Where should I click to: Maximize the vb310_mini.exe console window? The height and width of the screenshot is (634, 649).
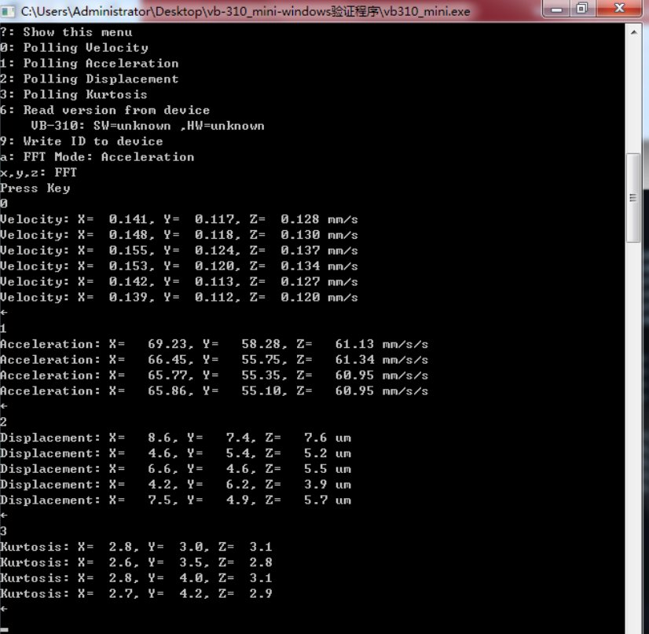pyautogui.click(x=581, y=9)
